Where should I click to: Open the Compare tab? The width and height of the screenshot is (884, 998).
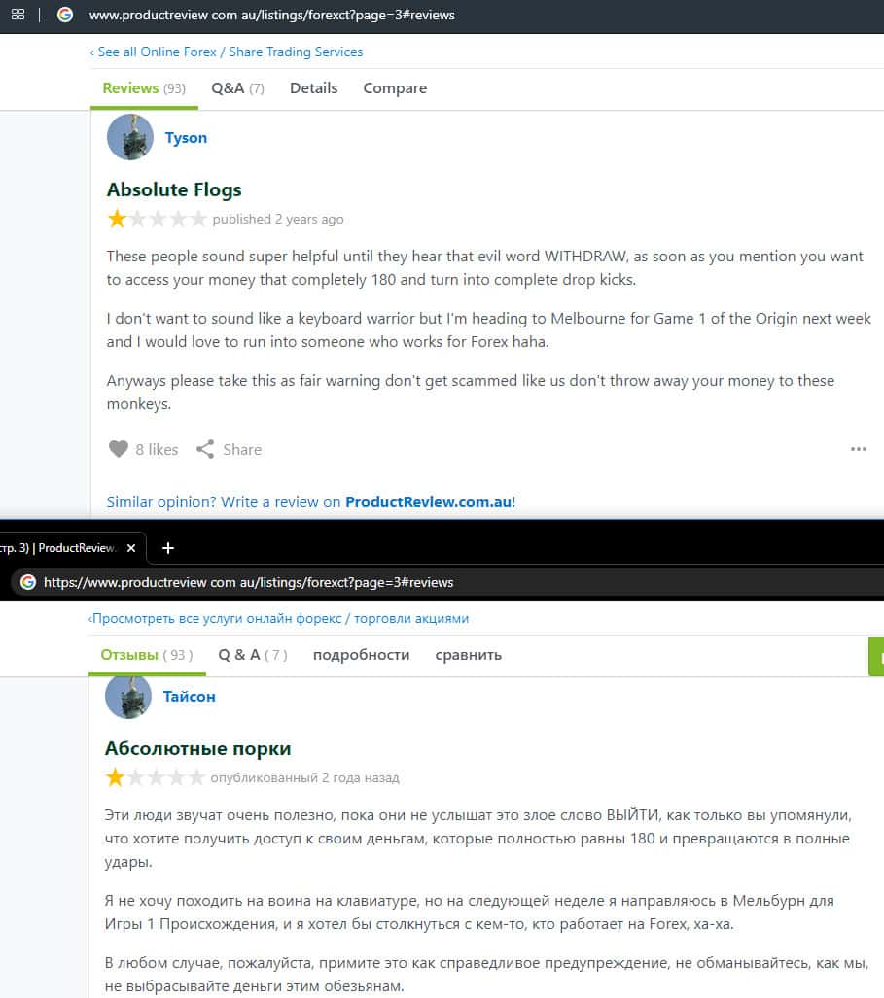[395, 88]
